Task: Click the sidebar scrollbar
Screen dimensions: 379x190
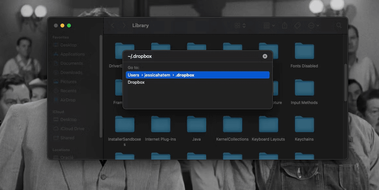Action: [x=101, y=86]
